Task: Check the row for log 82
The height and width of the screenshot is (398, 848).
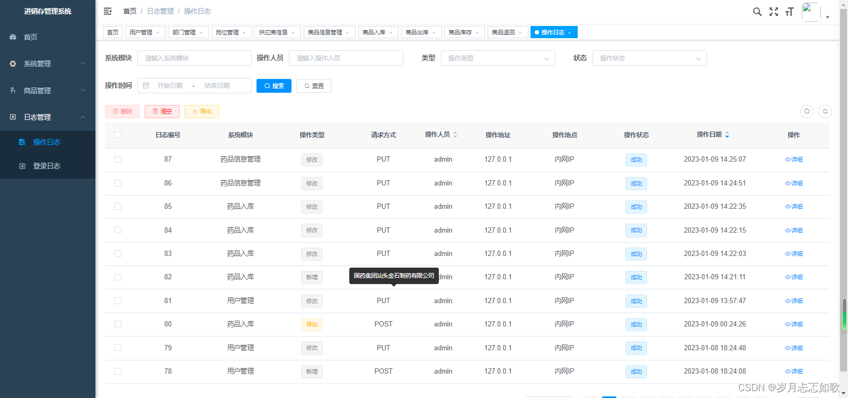Action: pyautogui.click(x=118, y=277)
